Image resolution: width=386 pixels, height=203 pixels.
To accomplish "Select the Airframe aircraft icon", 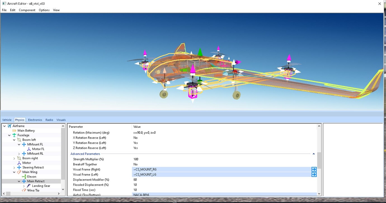I will (10, 126).
